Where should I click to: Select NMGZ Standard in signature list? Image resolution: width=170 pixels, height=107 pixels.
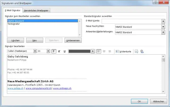tap(42, 21)
